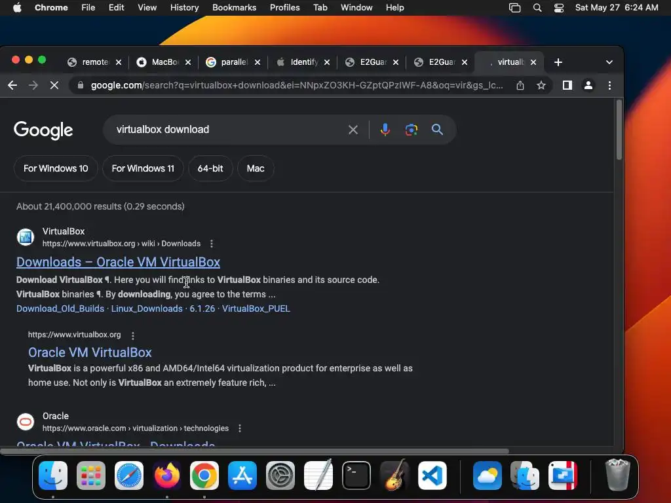671x503 pixels.
Task: Open the App Store dock icon
Action: pos(242,475)
